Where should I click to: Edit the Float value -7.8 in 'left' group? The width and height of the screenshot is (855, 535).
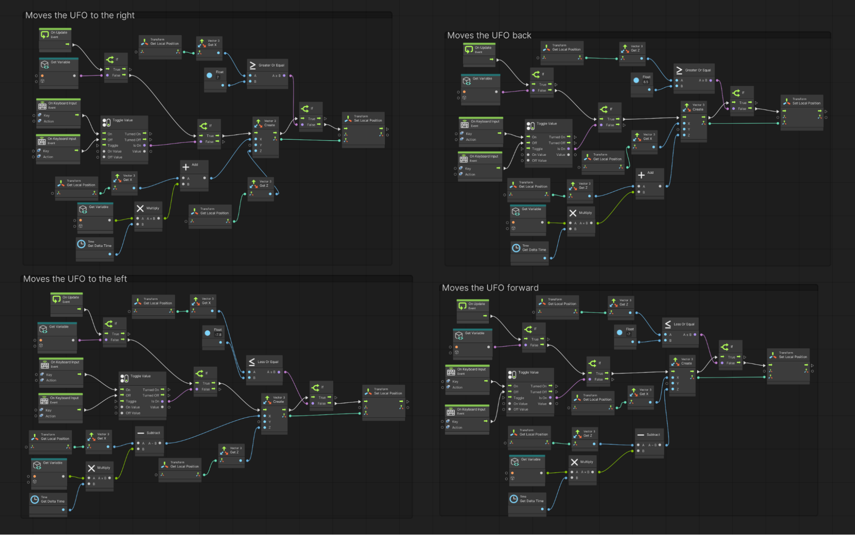(x=218, y=335)
